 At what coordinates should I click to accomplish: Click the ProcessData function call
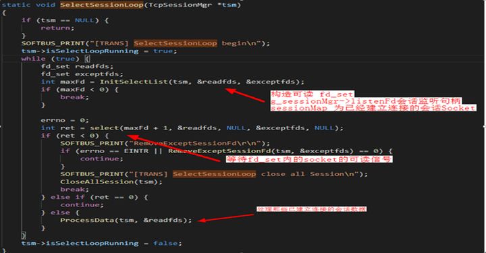(87, 220)
